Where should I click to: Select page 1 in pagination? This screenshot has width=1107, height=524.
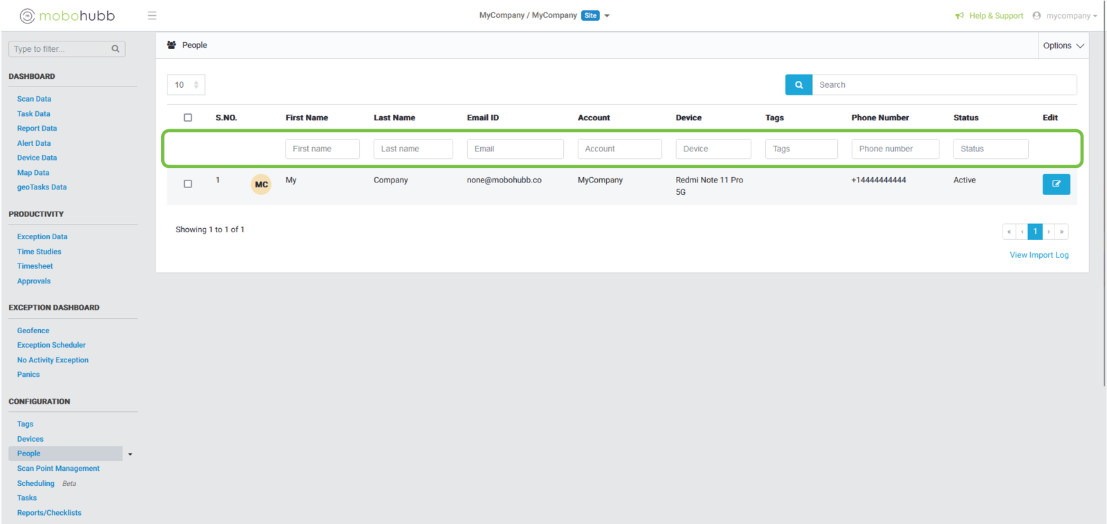(x=1035, y=232)
